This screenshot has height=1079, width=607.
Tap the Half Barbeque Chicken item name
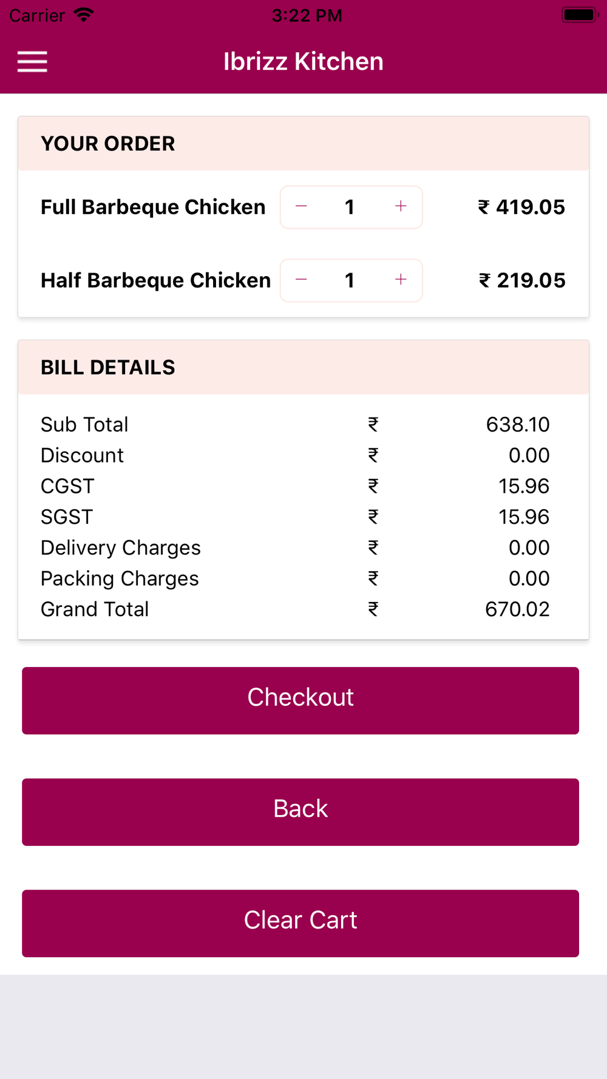[155, 280]
